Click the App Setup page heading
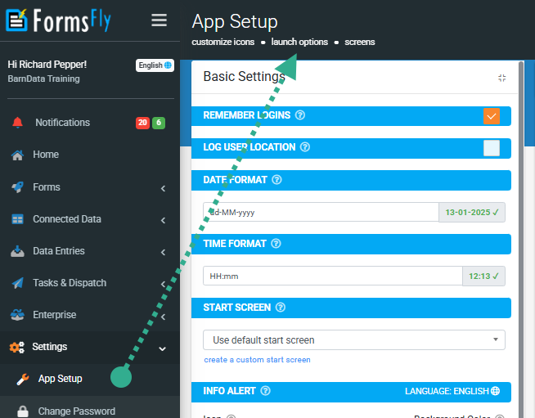The height and width of the screenshot is (418, 535). 235,22
